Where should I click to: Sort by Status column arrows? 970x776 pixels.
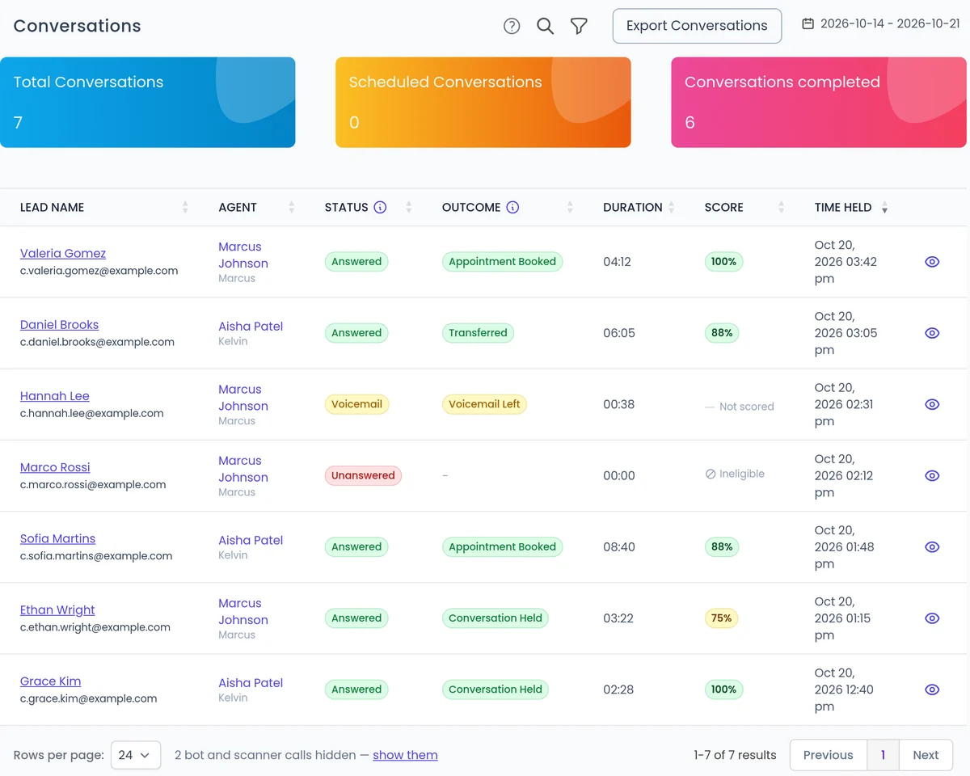tap(408, 207)
